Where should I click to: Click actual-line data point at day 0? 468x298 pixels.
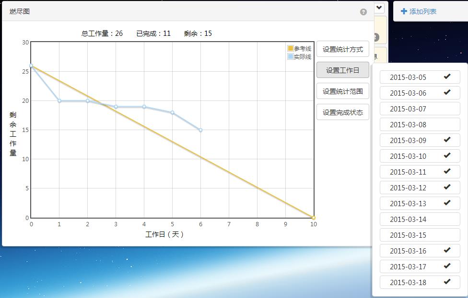click(x=31, y=66)
